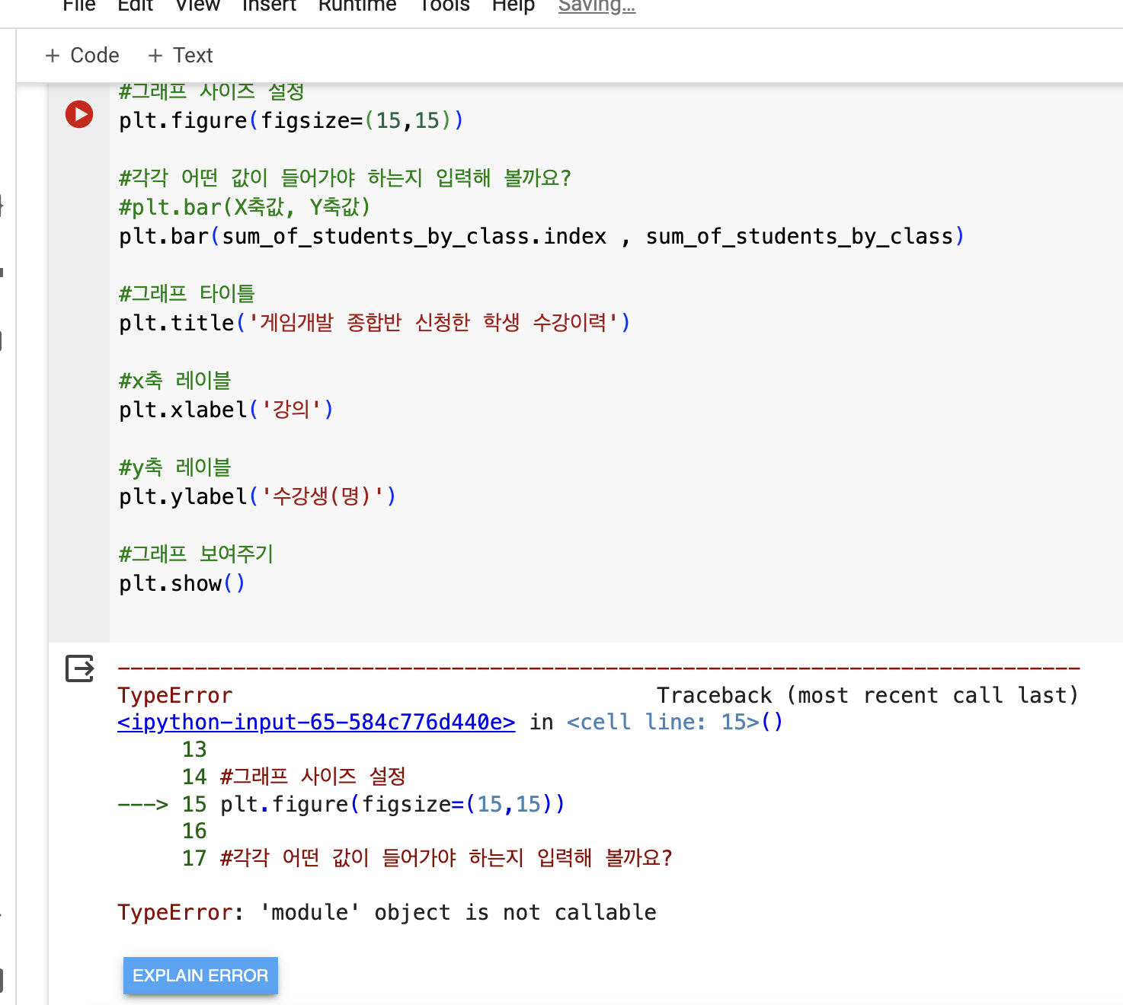Click the comment '#그래프 보여주기'
Viewport: 1123px width, 1005px height.
(x=196, y=554)
